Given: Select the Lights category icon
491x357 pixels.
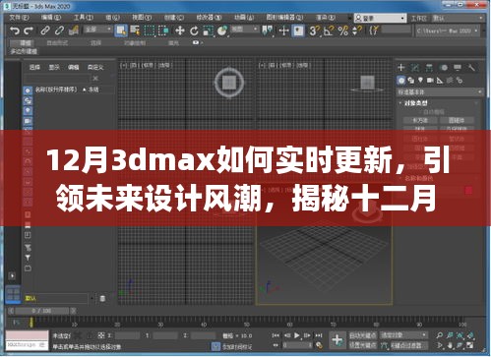Looking at the screenshot, I should tap(420, 80).
